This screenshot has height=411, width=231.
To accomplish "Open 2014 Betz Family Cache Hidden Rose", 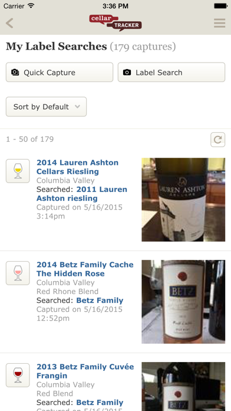I will (85, 269).
